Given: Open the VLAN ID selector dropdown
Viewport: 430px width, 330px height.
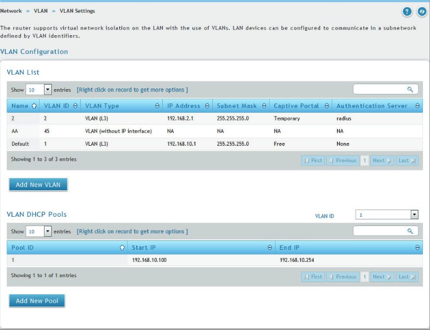Looking at the screenshot, I should point(387,215).
